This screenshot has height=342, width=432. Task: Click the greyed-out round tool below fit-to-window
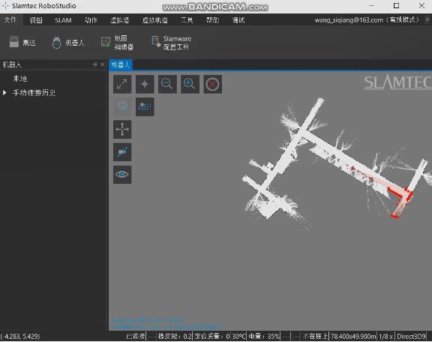pos(122,106)
